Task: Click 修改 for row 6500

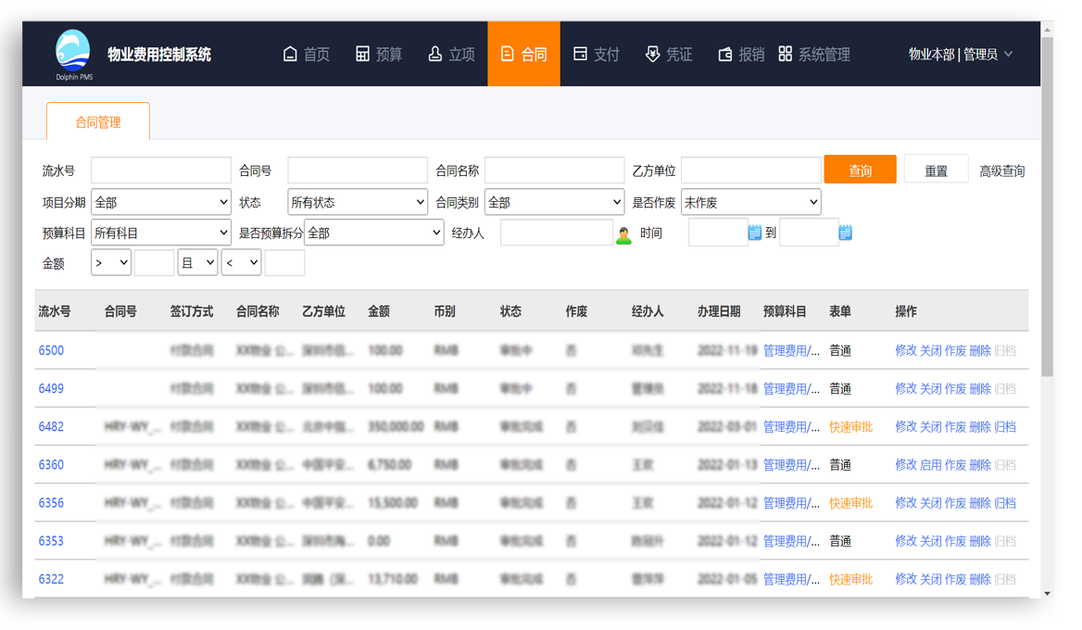Action: [x=906, y=350]
